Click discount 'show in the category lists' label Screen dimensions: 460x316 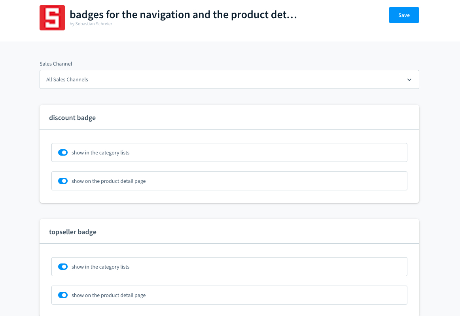(x=100, y=153)
